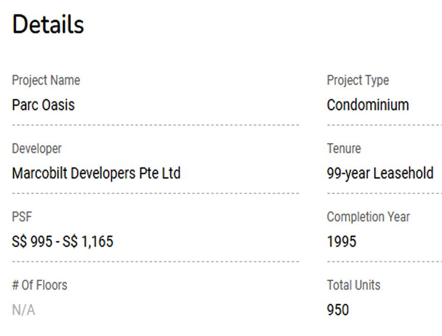Click the Details section heading

pos(48,24)
